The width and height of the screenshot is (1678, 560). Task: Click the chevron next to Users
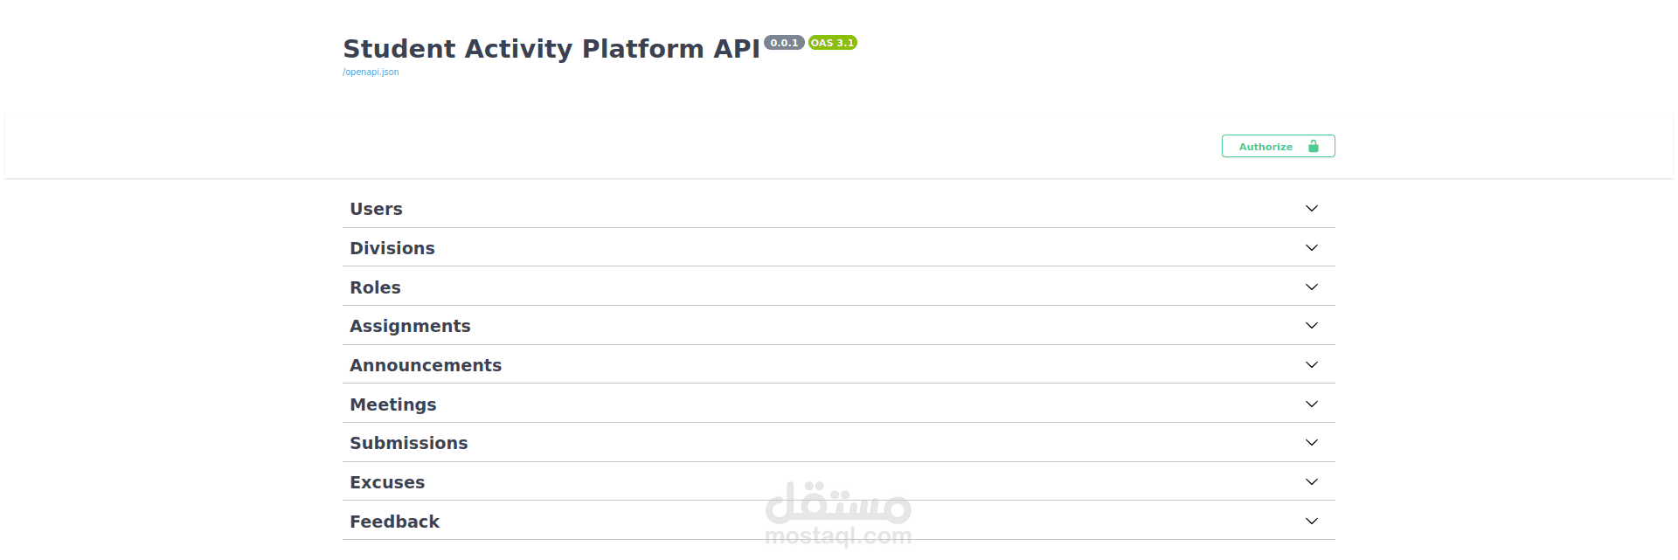1311,208
